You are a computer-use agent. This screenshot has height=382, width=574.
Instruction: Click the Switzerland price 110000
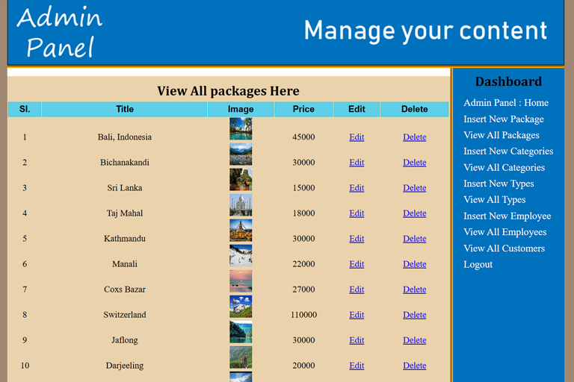[x=303, y=315]
